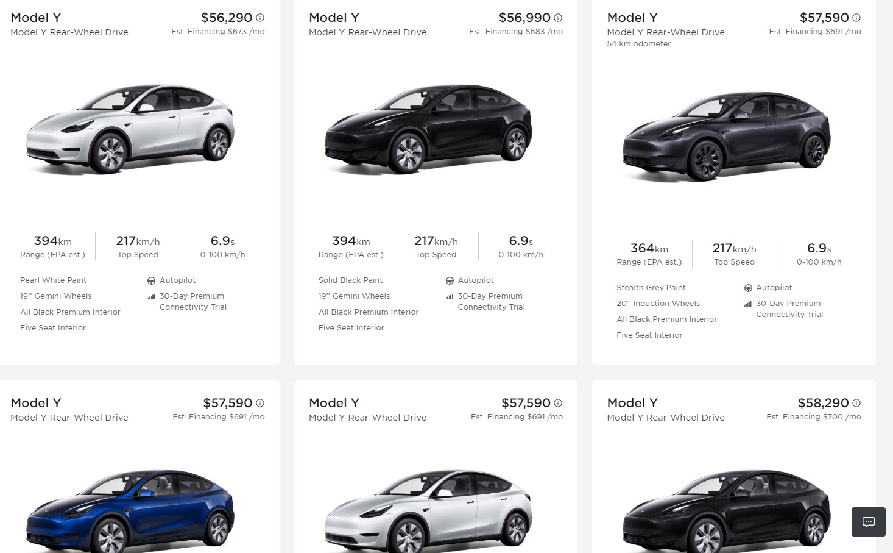Click connectivity signal icon on Stealth Grey card
The image size is (893, 553).
click(x=748, y=304)
